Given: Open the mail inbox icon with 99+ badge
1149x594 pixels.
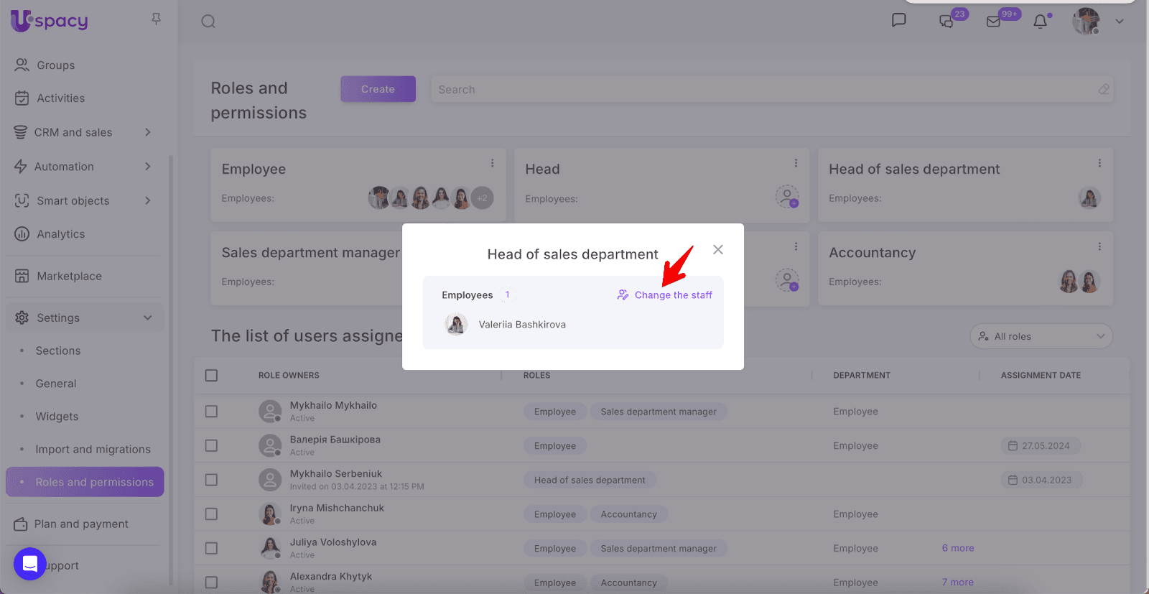Looking at the screenshot, I should click(x=994, y=22).
